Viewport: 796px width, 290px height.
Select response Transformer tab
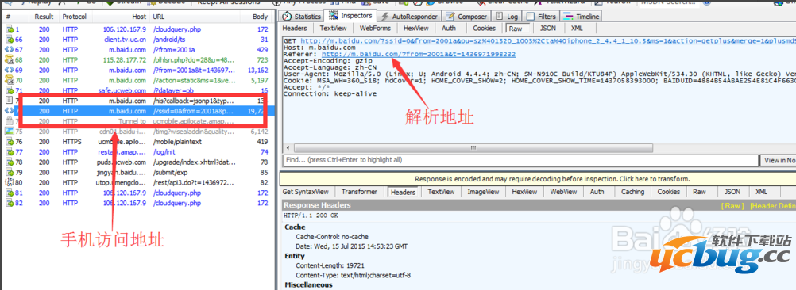tap(359, 192)
